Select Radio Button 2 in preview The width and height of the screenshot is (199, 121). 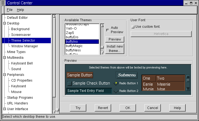pyautogui.click(x=116, y=91)
